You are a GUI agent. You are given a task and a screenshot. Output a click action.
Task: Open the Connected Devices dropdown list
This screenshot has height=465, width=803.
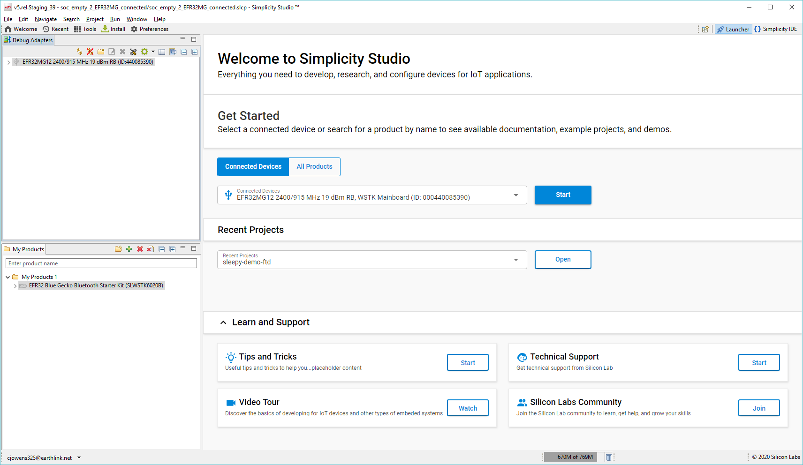[x=516, y=195]
